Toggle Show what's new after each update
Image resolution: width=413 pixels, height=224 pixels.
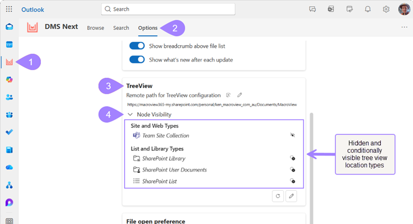coord(137,59)
